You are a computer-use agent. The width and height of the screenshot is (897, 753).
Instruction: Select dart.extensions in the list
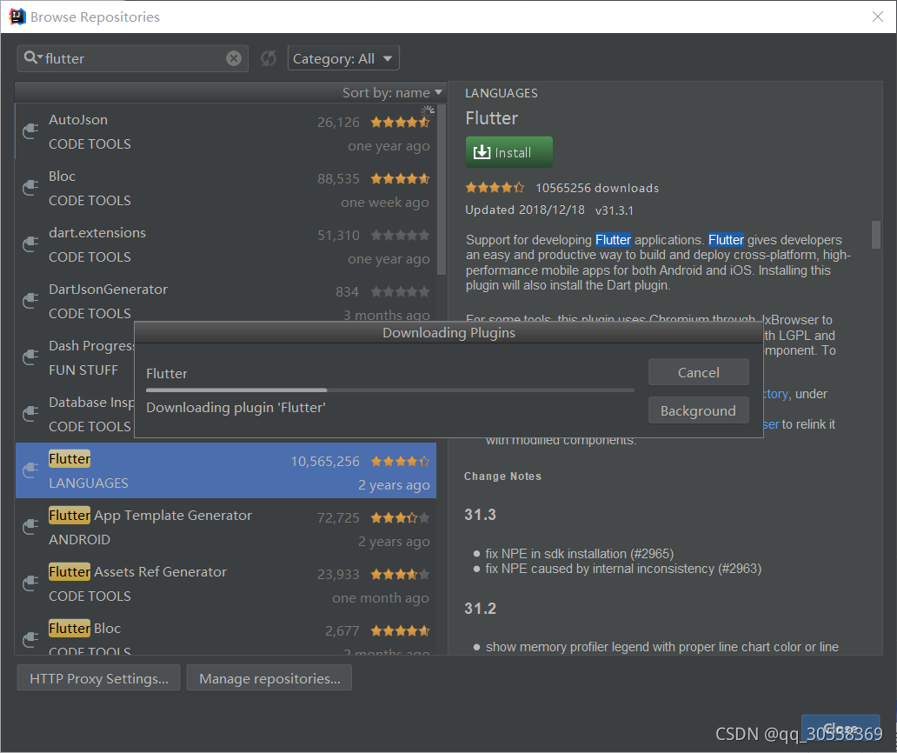97,233
